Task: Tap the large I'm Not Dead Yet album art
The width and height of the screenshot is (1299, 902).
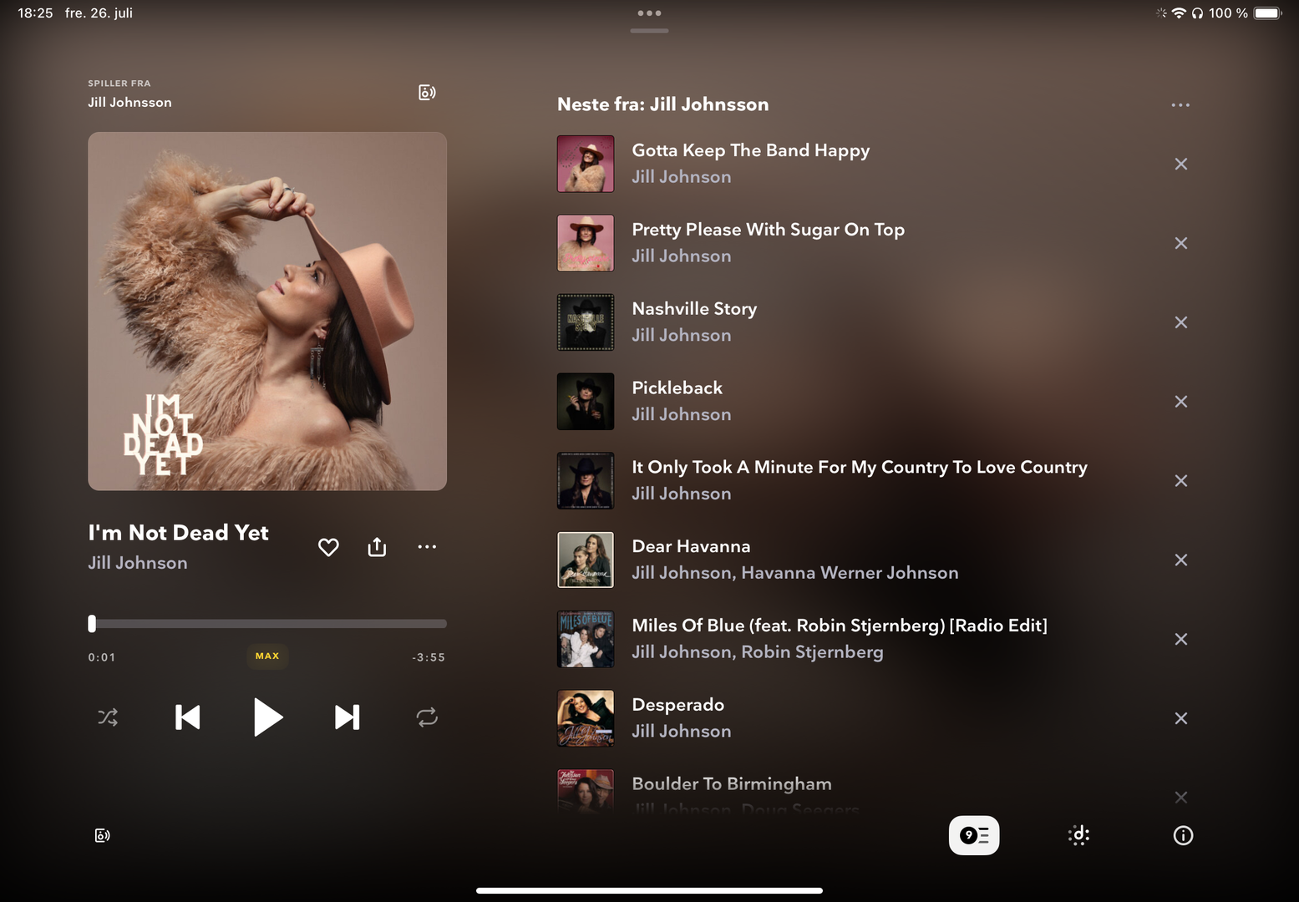Action: click(267, 312)
